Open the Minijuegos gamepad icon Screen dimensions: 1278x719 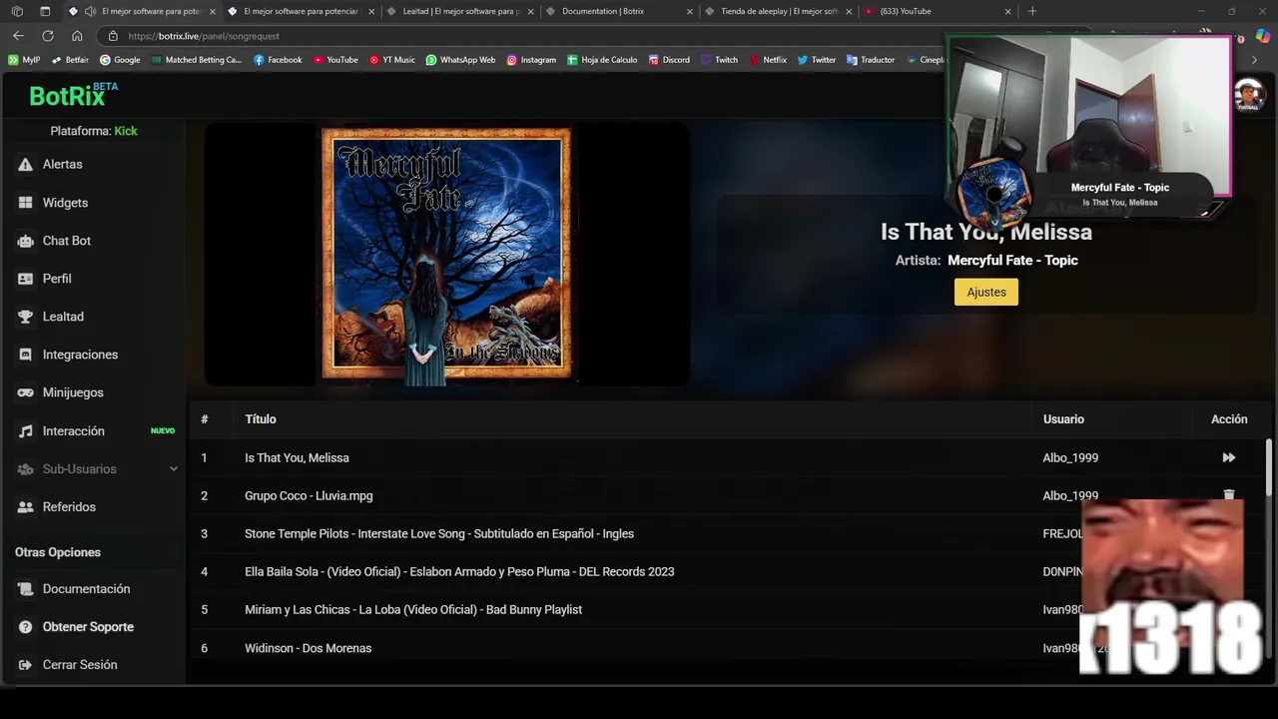(x=25, y=392)
